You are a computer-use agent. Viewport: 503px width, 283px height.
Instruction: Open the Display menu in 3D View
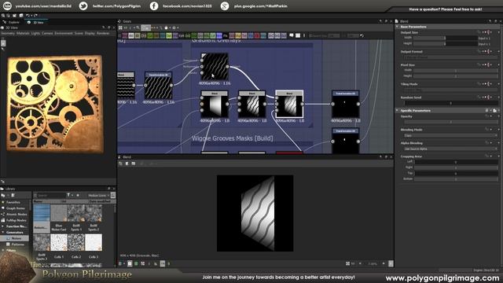coord(90,33)
